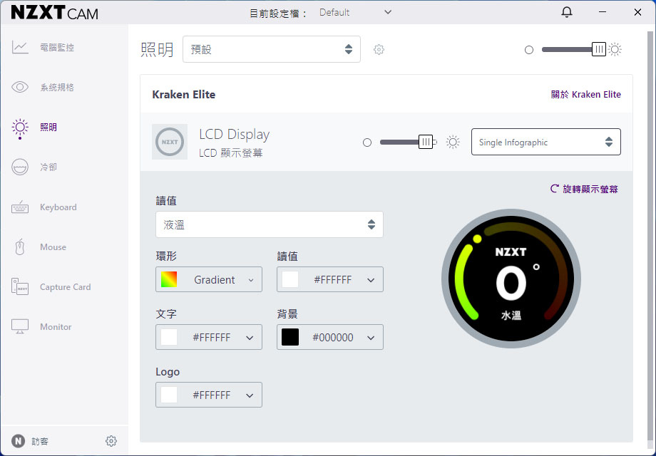Viewport: 656px width, 456px height.
Task: Open notifications bell icon
Action: [566, 12]
